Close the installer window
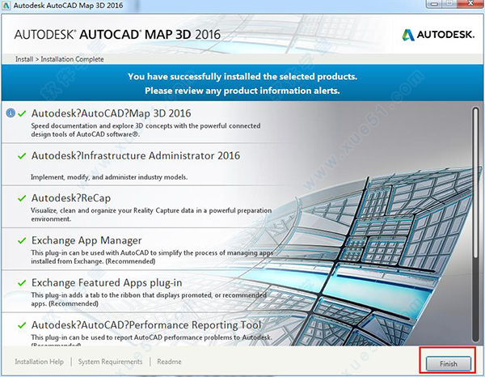485x377 pixels. click(470, 4)
